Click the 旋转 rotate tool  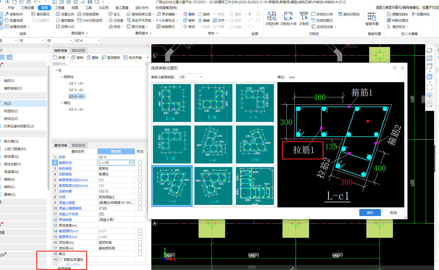[204, 14]
